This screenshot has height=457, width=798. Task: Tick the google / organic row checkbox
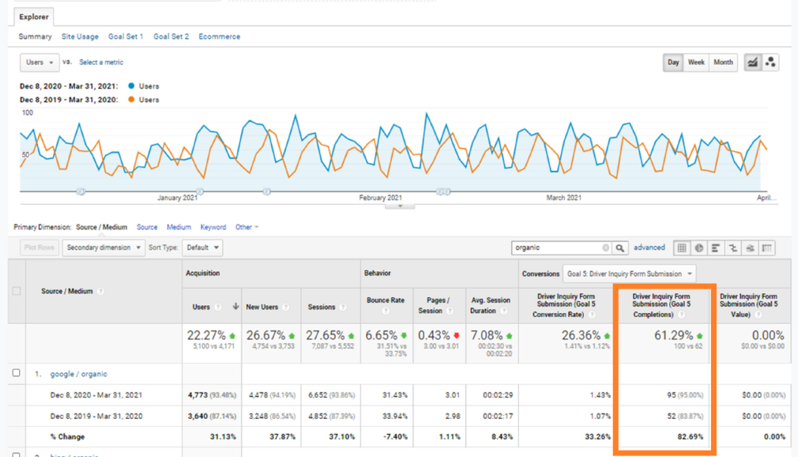point(16,373)
